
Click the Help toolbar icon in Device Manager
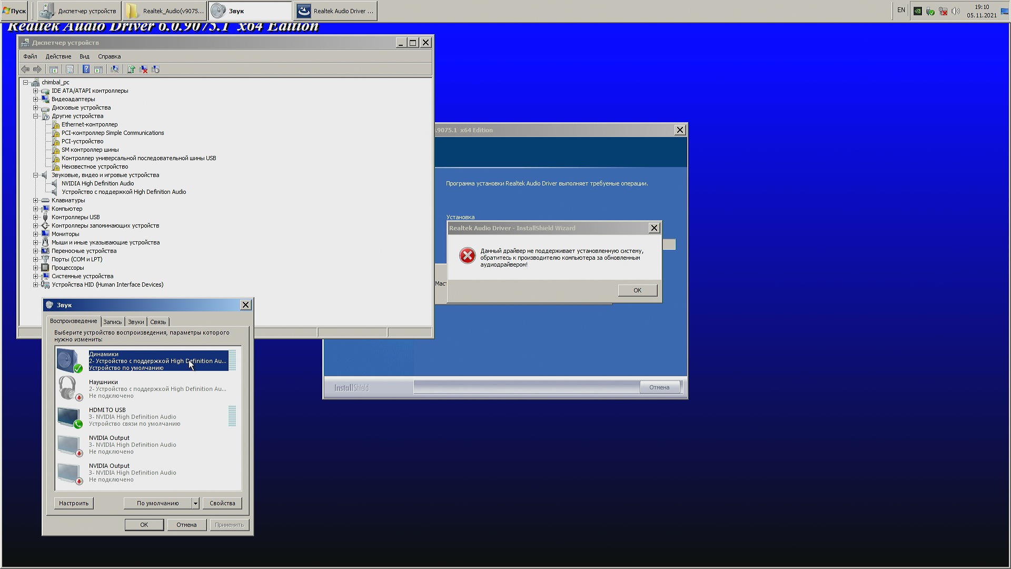(86, 69)
